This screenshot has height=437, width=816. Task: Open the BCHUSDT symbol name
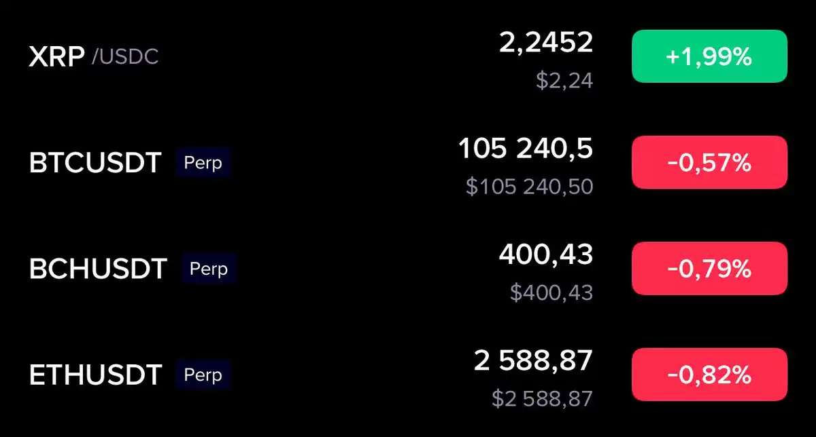(98, 269)
